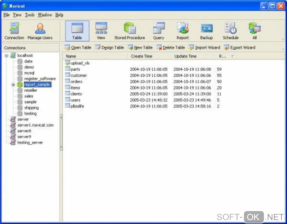The height and width of the screenshot is (224, 287).
Task: Select the Table object view
Action: click(x=77, y=31)
